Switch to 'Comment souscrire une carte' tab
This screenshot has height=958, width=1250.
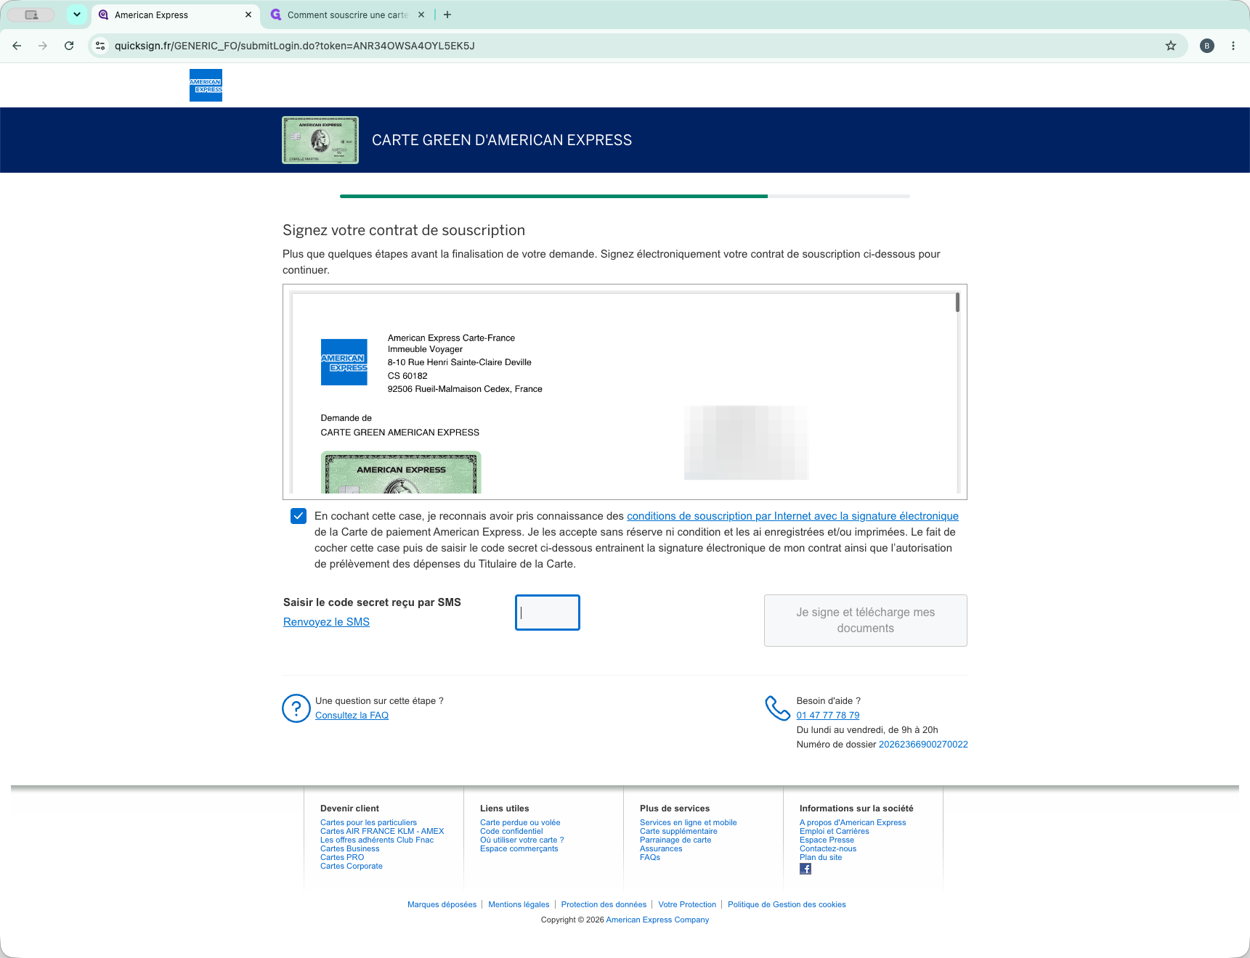coord(347,15)
